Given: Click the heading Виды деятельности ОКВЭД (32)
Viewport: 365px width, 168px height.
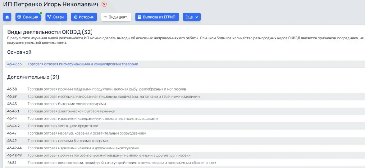Looking at the screenshot, I should (50, 32).
